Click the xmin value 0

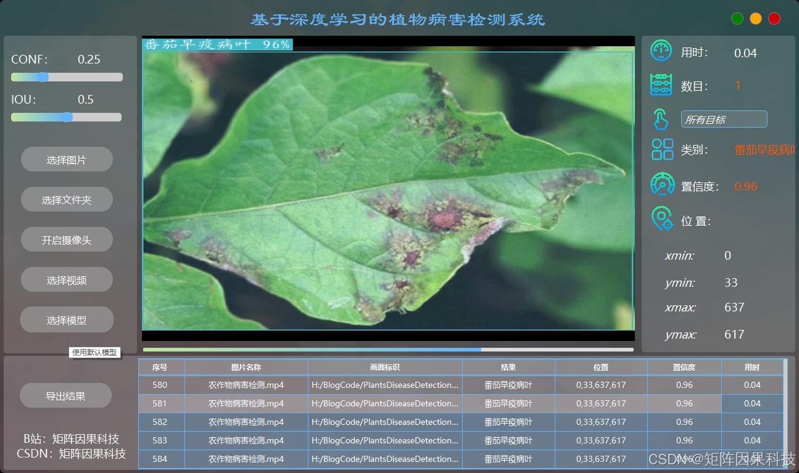[x=728, y=255]
